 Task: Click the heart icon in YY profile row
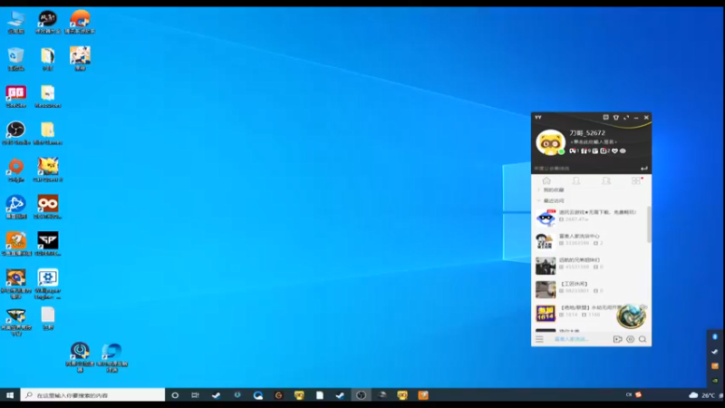(x=614, y=151)
